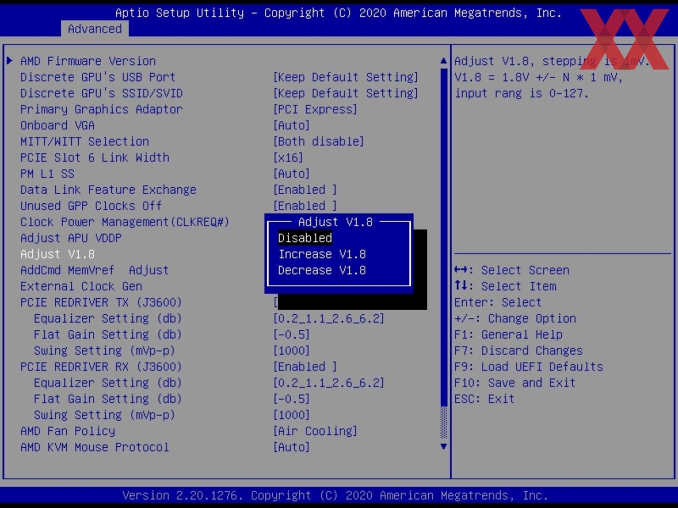Select Primary Graphics Adaptor label
This screenshot has height=508, width=678.
(101, 110)
